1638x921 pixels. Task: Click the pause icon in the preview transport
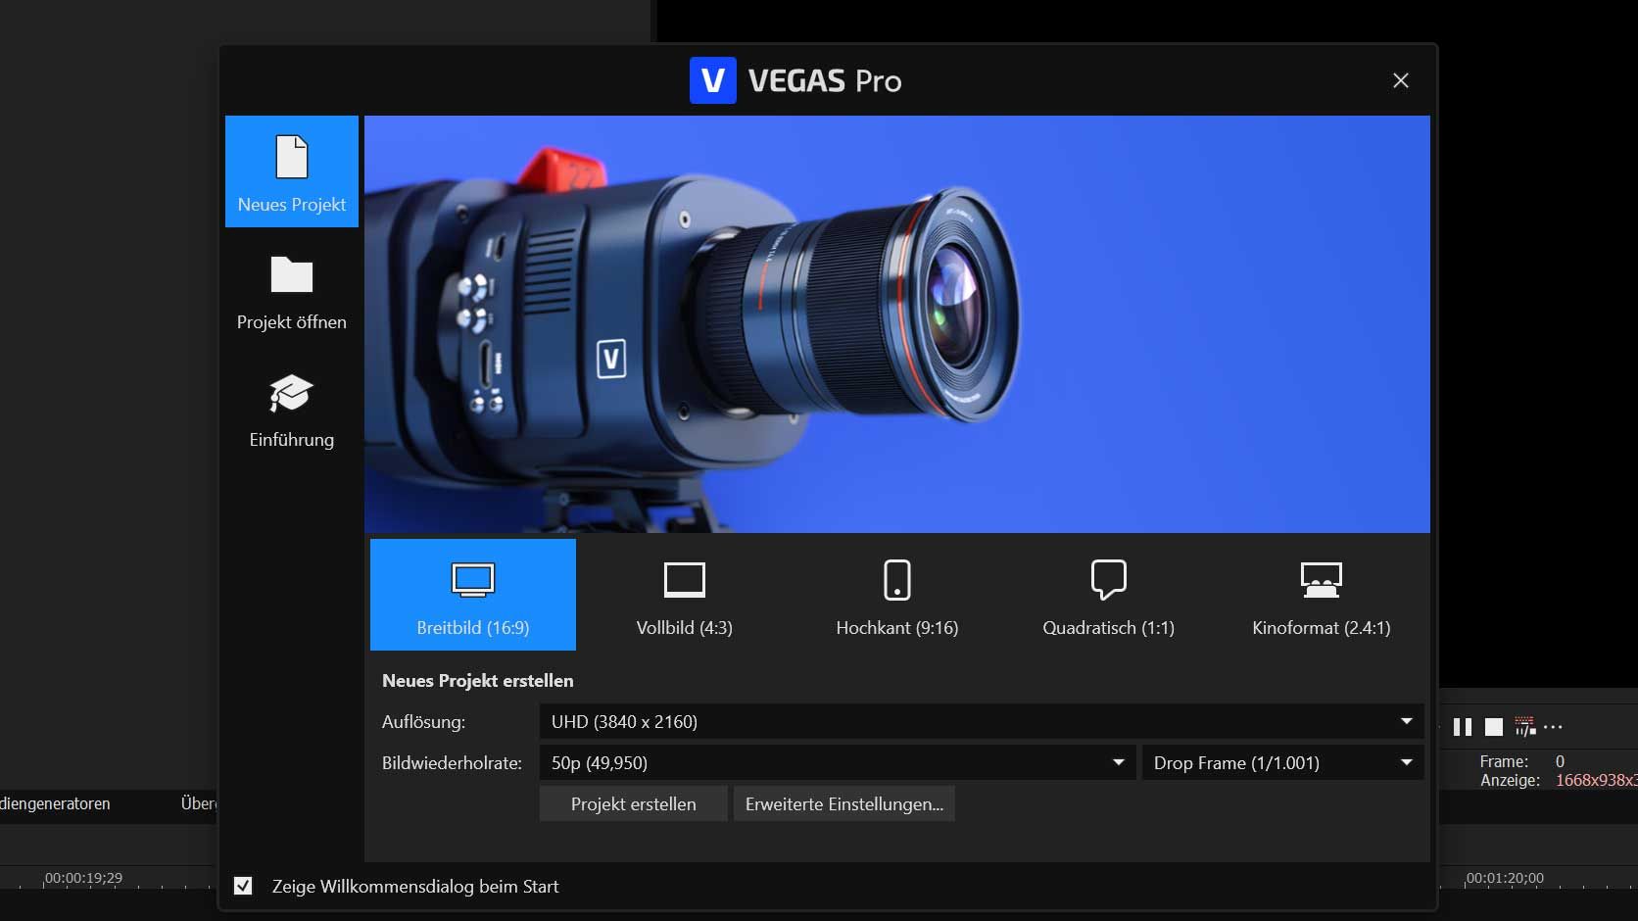point(1464,727)
